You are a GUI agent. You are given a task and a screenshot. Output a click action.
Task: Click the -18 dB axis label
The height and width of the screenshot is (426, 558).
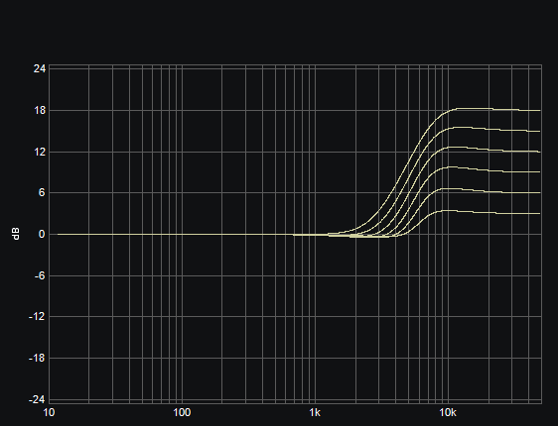point(38,359)
